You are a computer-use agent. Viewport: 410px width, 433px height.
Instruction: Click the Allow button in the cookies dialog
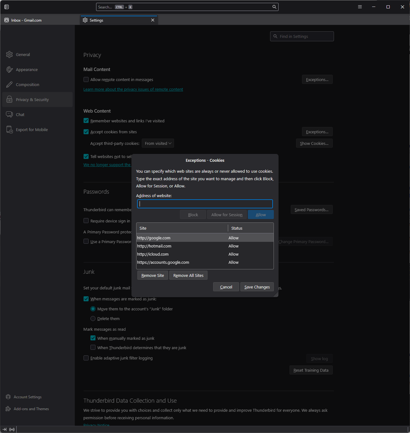click(x=261, y=215)
